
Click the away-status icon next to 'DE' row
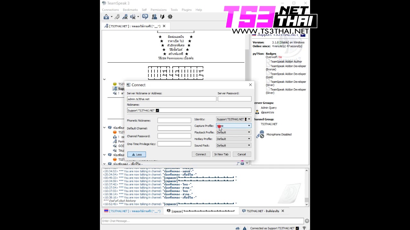115,137
